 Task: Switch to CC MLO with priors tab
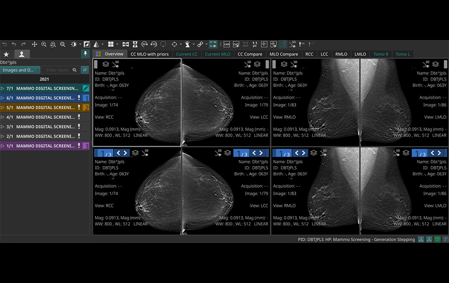coord(149,54)
